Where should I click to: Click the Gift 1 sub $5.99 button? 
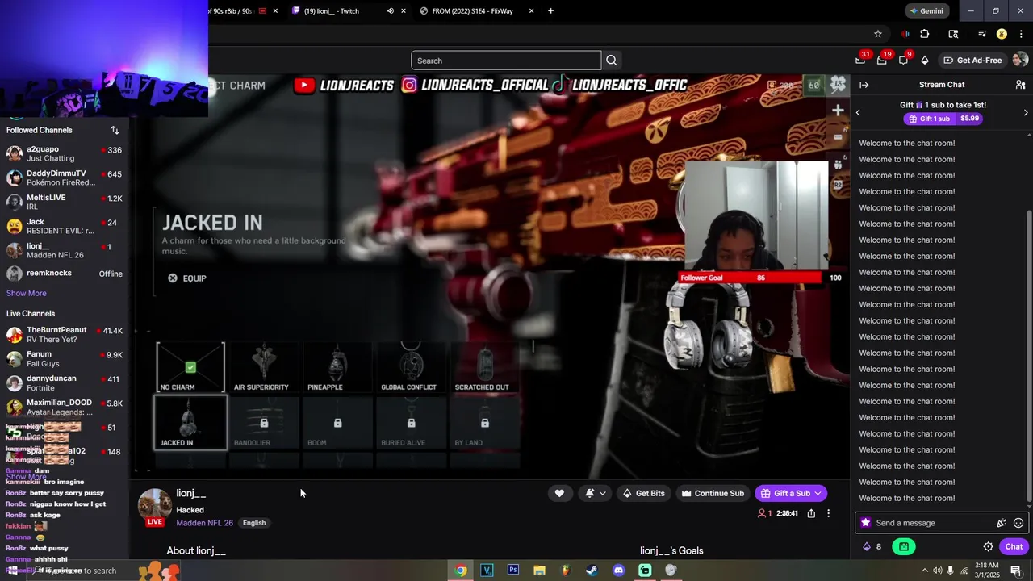(x=943, y=119)
